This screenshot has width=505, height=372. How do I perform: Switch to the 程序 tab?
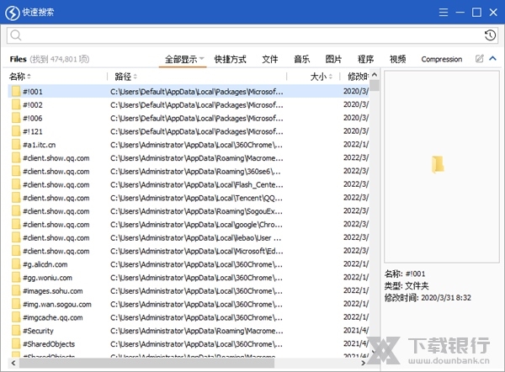click(365, 59)
